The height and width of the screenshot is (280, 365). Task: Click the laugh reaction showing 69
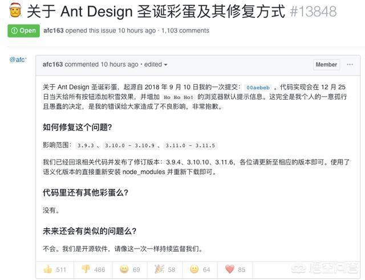coord(129,269)
